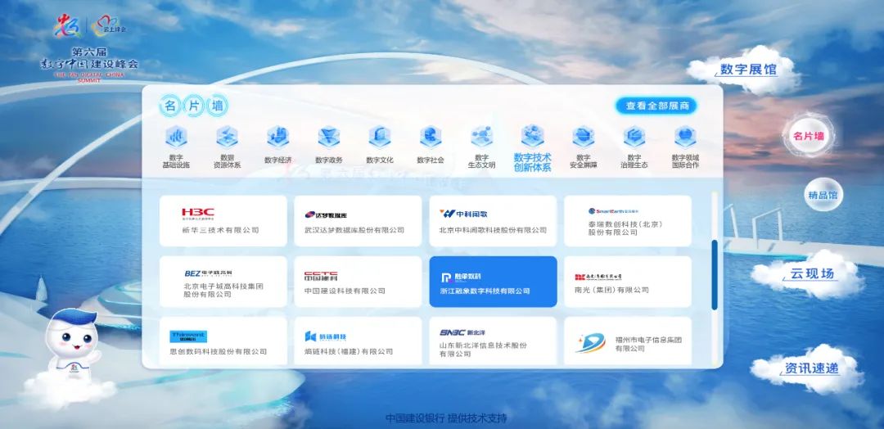Click the 达梦数据库 logo

click(x=326, y=214)
